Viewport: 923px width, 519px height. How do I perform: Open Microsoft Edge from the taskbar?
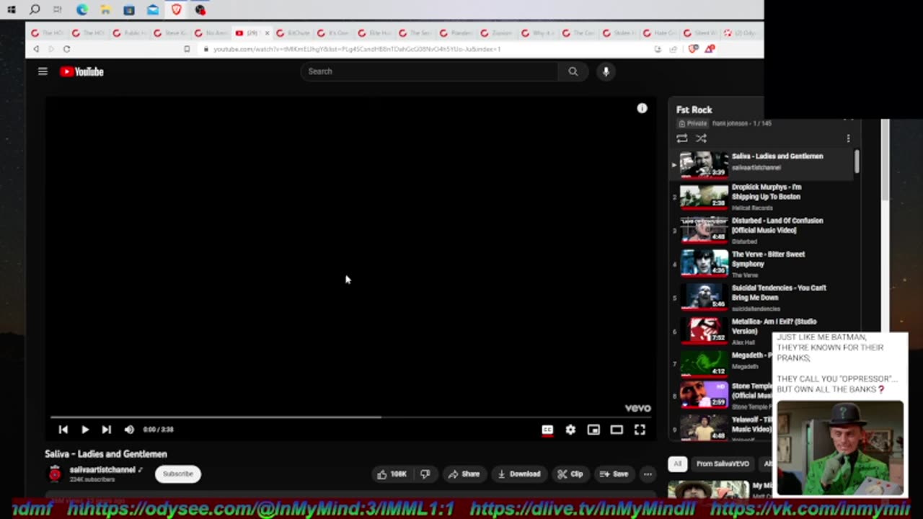[82, 10]
